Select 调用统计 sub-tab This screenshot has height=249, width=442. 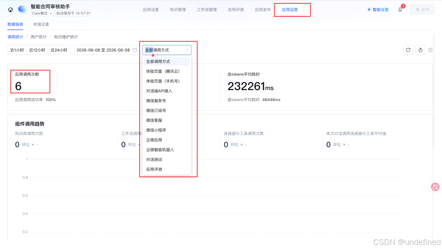pyautogui.click(x=15, y=37)
